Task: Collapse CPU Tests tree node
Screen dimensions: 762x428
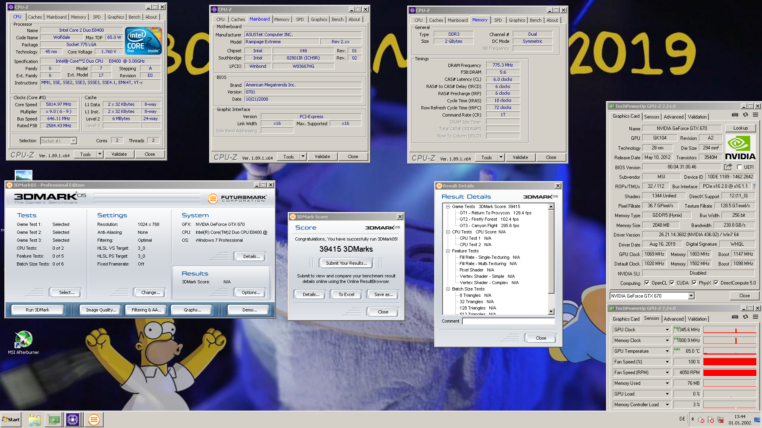Action: [448, 232]
